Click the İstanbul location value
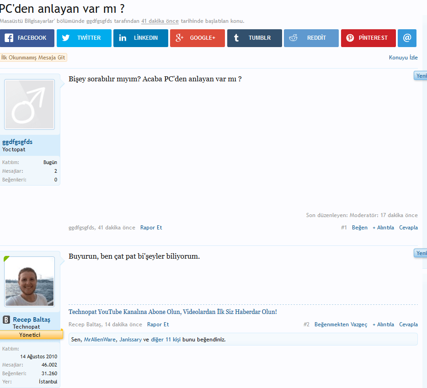Image resolution: width=427 pixels, height=388 pixels. click(48, 382)
